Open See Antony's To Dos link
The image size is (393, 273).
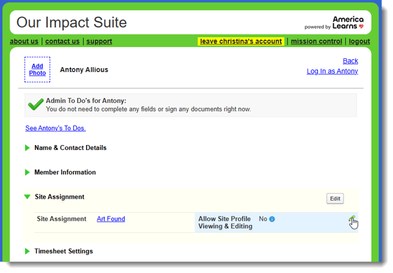(55, 128)
